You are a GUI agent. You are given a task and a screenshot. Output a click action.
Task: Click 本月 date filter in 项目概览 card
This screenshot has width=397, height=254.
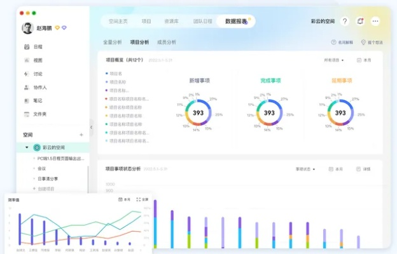[x=364, y=60]
